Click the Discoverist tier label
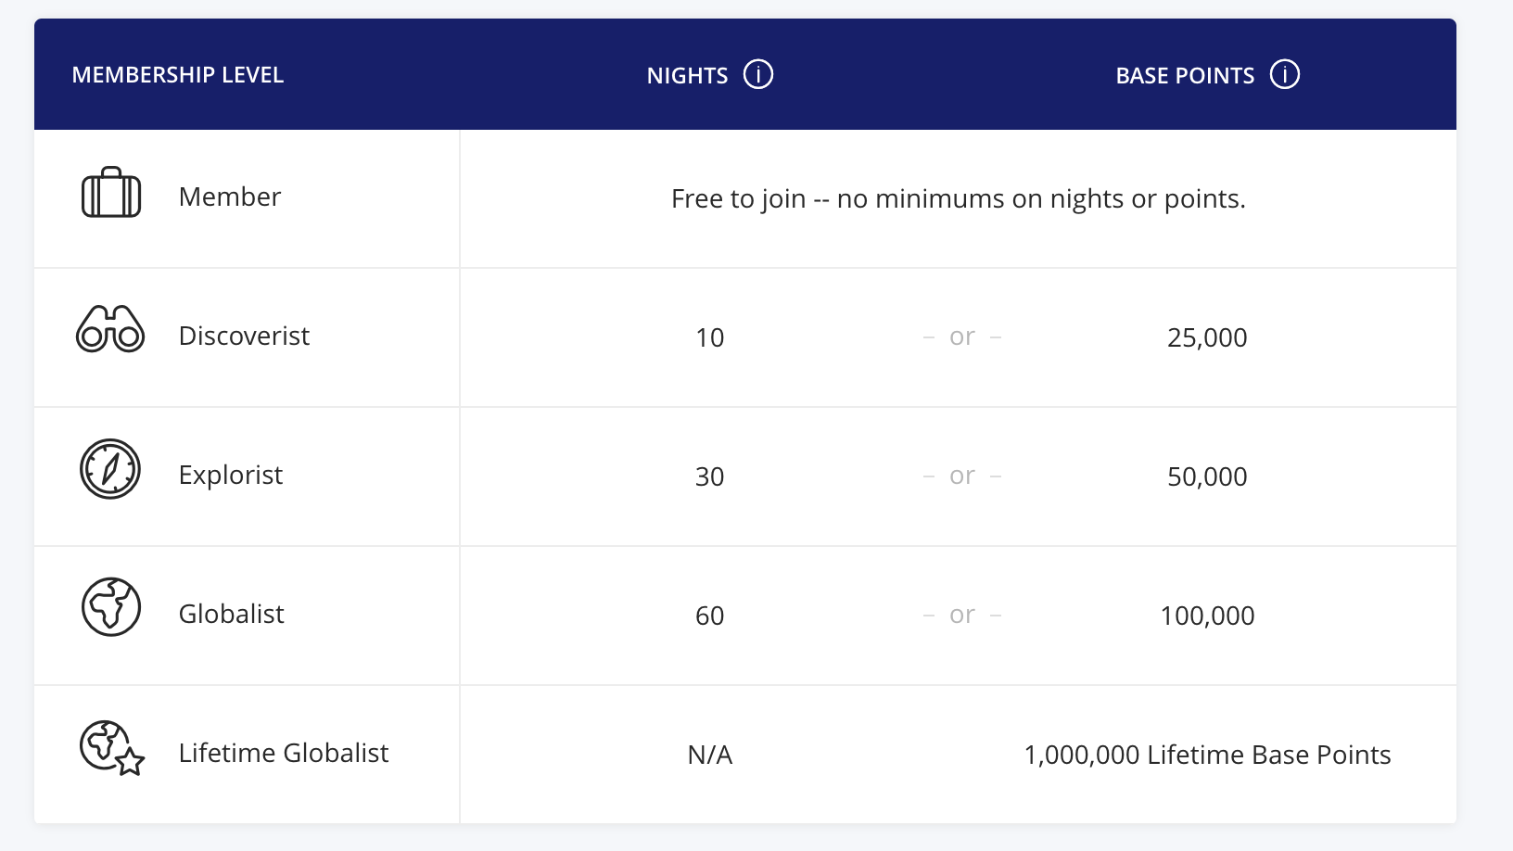The height and width of the screenshot is (851, 1513). click(x=244, y=336)
